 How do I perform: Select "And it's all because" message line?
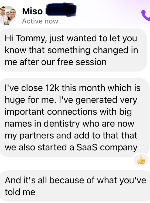[45, 180]
